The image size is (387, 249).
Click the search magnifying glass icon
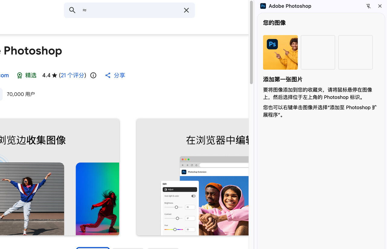click(x=72, y=10)
